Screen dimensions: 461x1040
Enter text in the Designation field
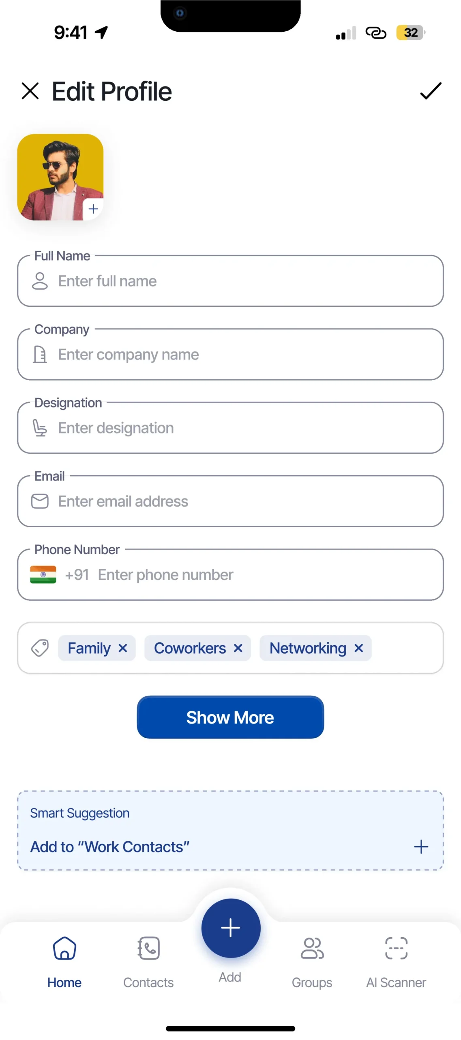tap(243, 428)
